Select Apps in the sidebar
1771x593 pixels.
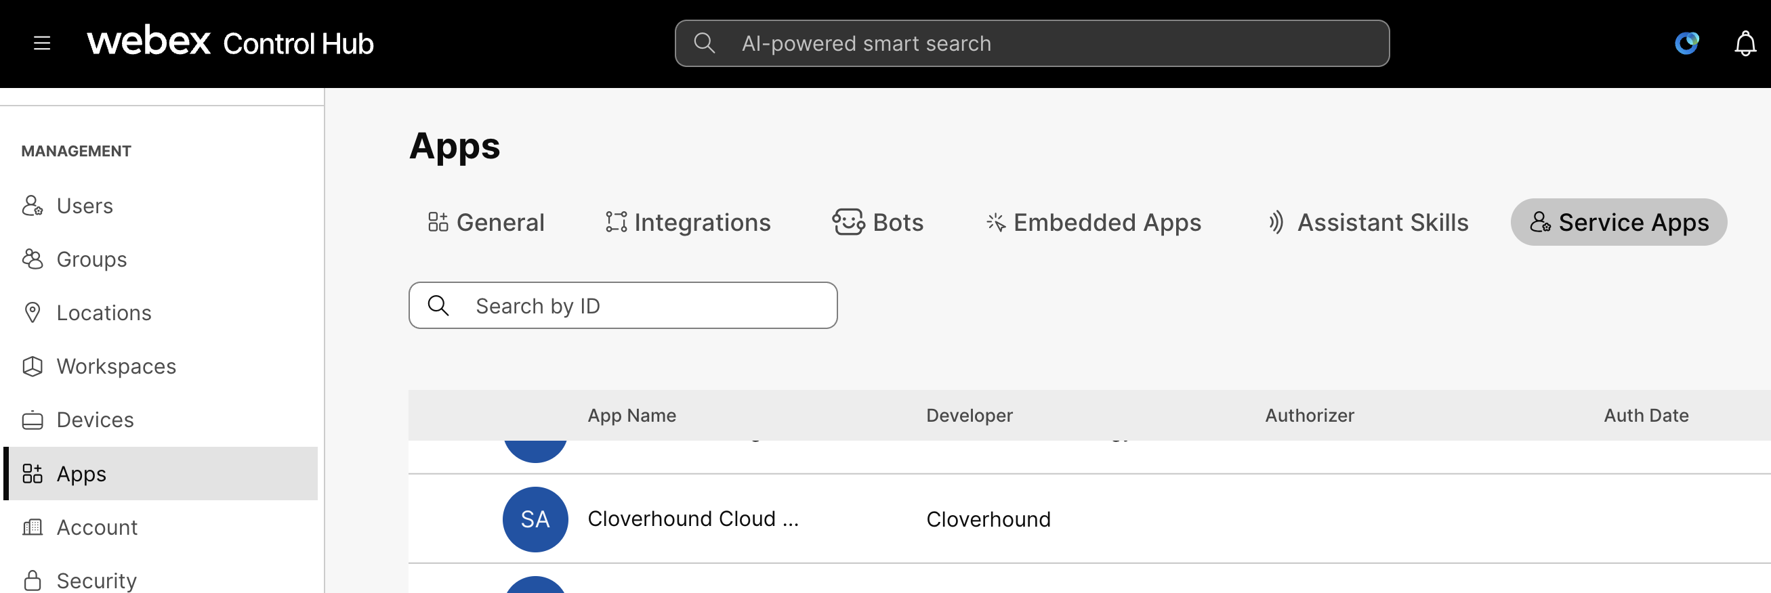[x=160, y=474]
